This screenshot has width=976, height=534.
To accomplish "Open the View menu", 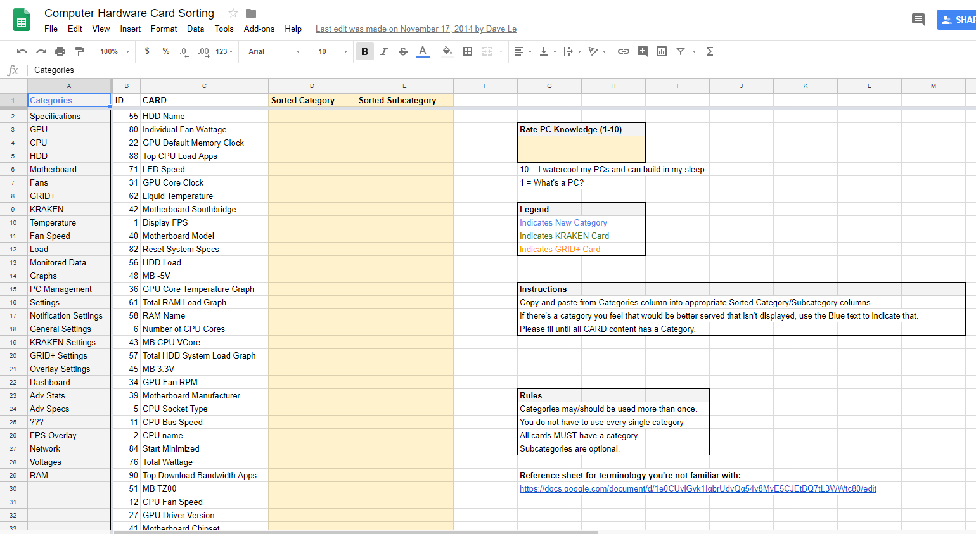I will click(x=101, y=29).
